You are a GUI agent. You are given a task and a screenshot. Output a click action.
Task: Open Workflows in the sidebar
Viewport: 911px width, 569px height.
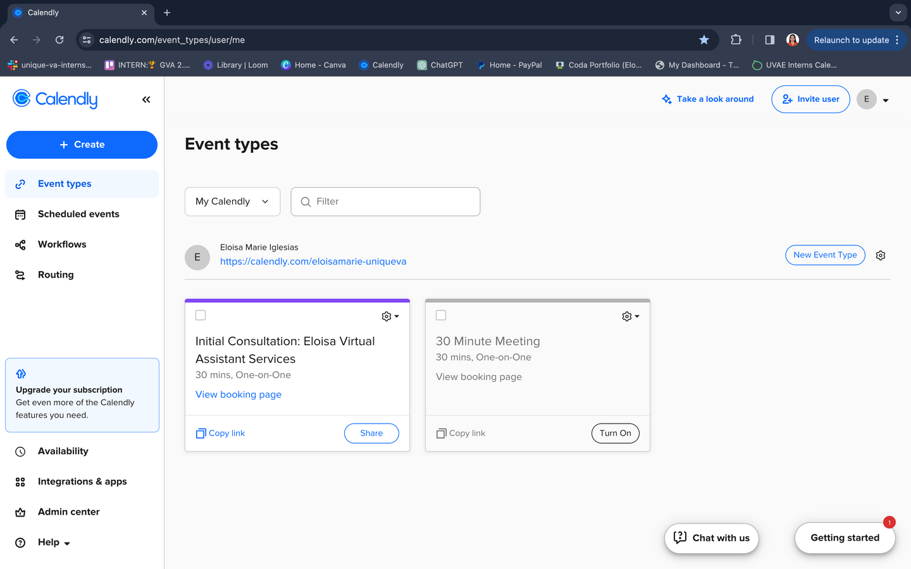[x=82, y=245]
